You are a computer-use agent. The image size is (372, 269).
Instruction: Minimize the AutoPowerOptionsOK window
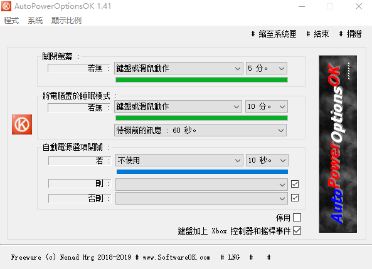tap(302, 6)
